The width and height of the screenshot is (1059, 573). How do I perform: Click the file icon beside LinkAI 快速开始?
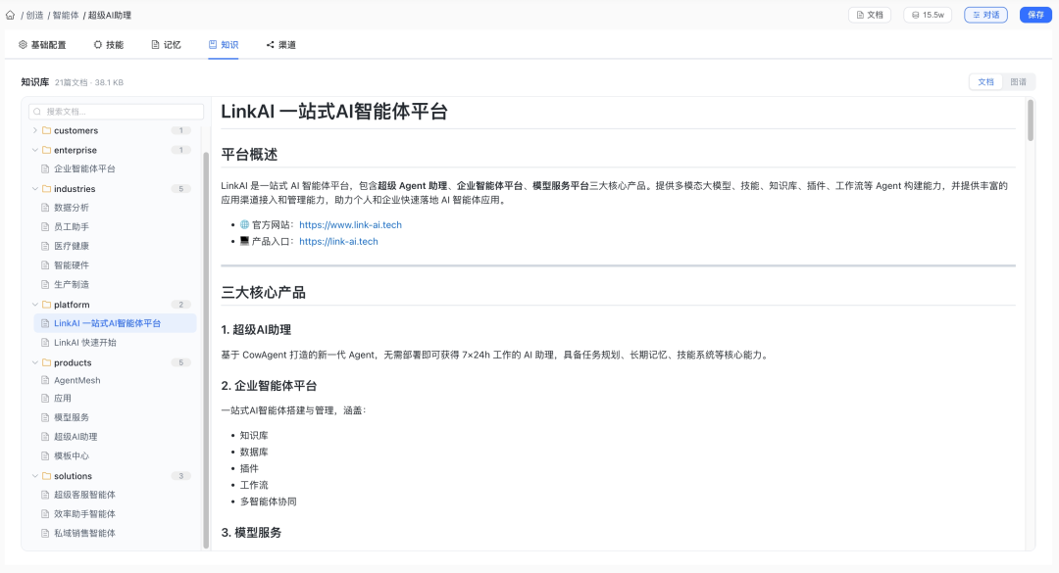(x=45, y=342)
